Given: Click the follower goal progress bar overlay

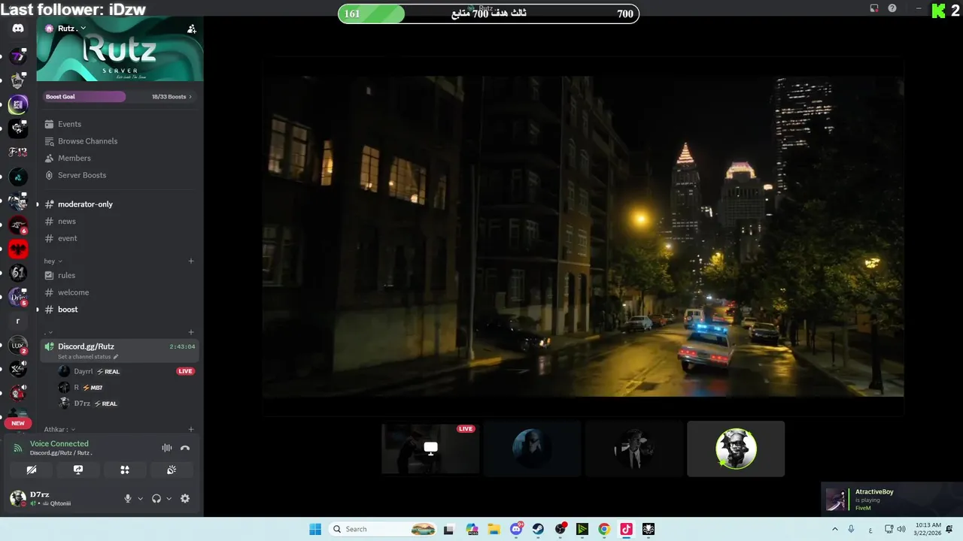Looking at the screenshot, I should [488, 14].
